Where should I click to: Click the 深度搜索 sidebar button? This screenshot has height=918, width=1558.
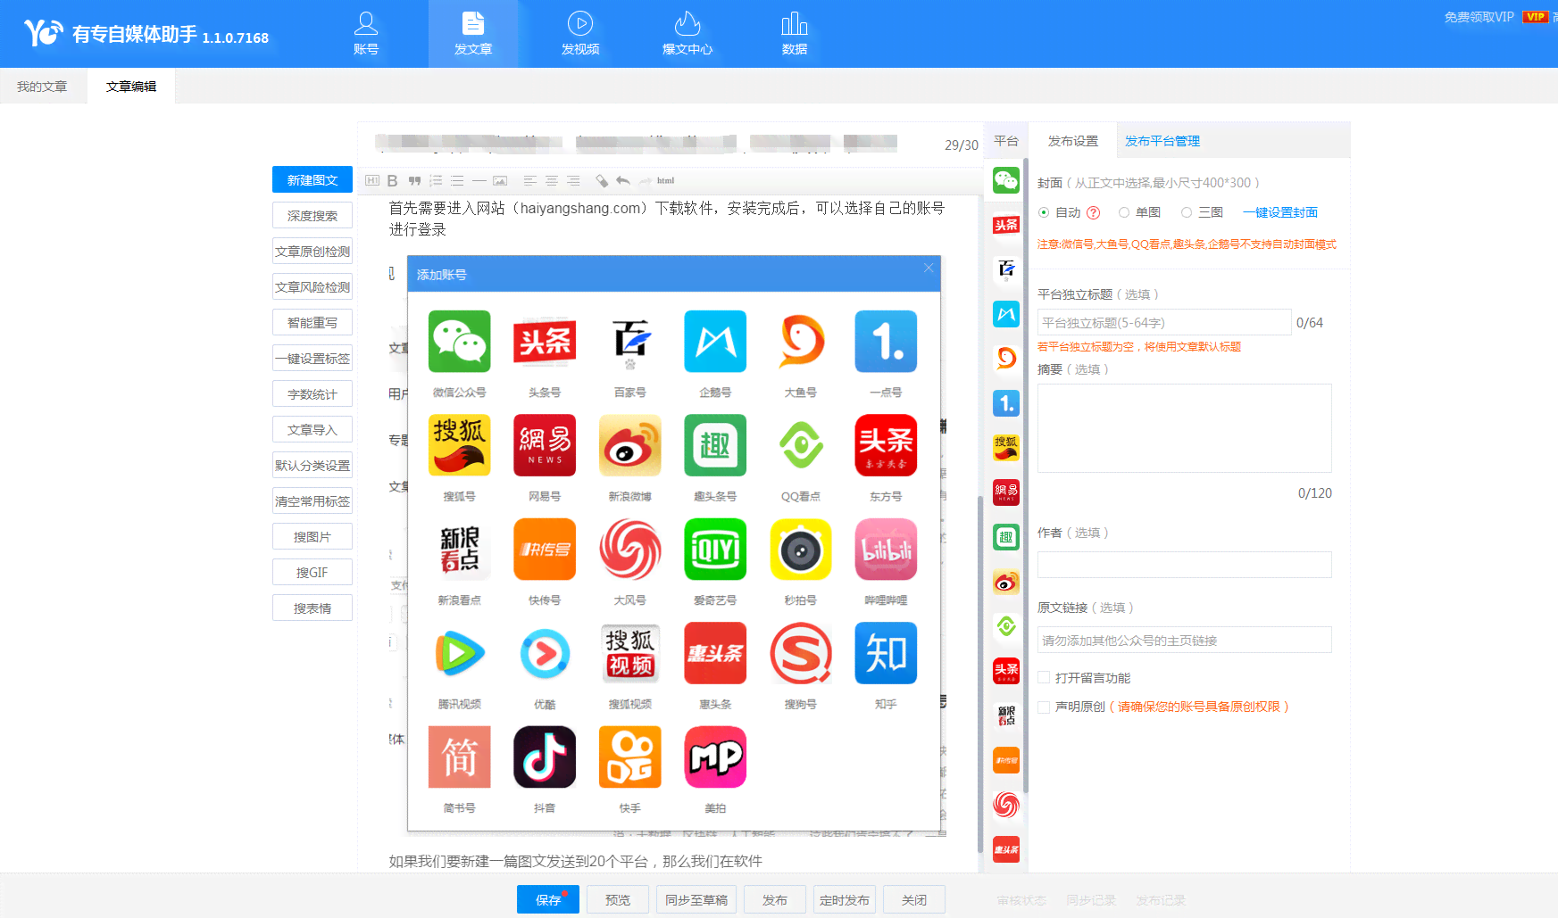312,215
